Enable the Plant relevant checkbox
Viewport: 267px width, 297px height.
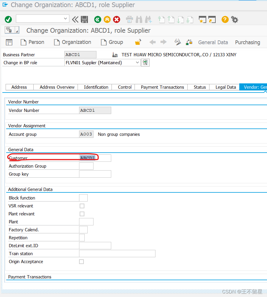click(82, 214)
